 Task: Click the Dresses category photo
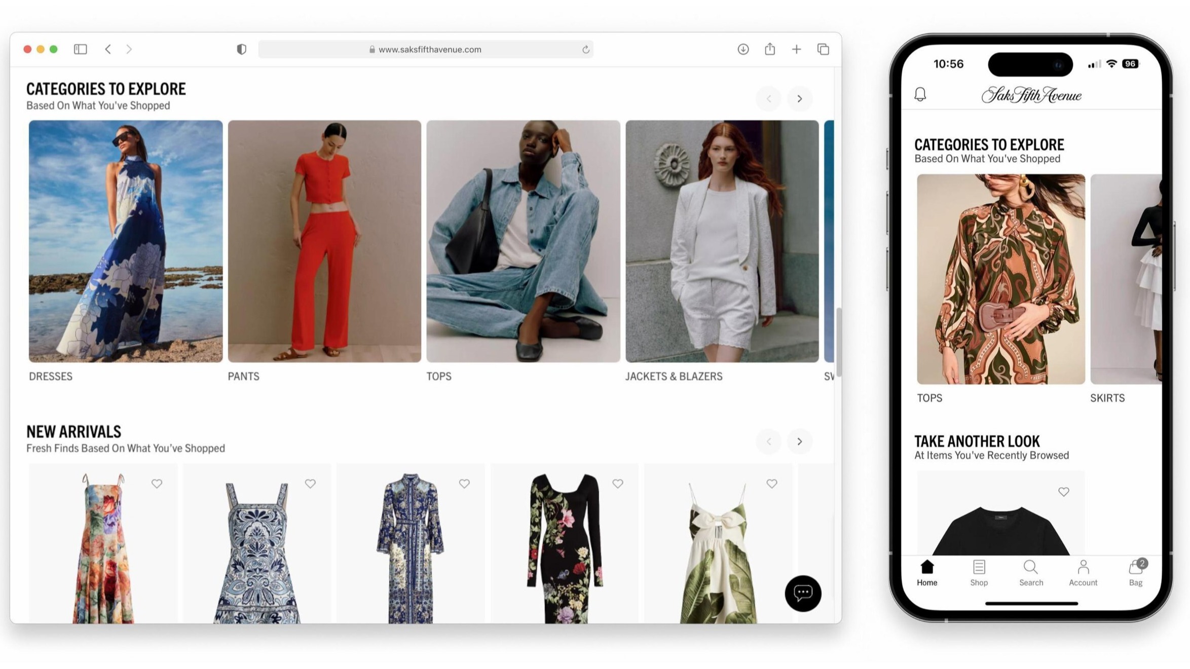coord(126,241)
